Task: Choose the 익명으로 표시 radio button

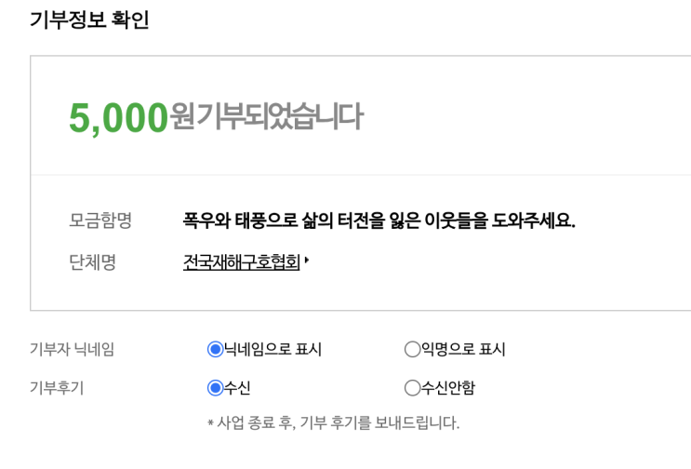Action: coord(412,350)
